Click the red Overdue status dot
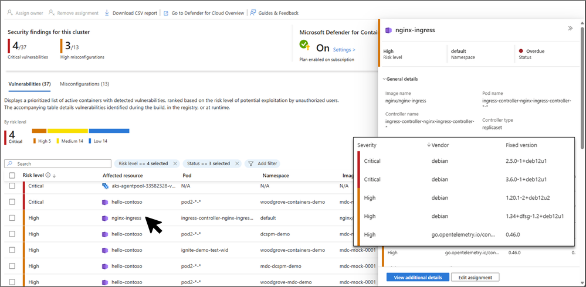Screen dimensions: 586x287 point(521,51)
